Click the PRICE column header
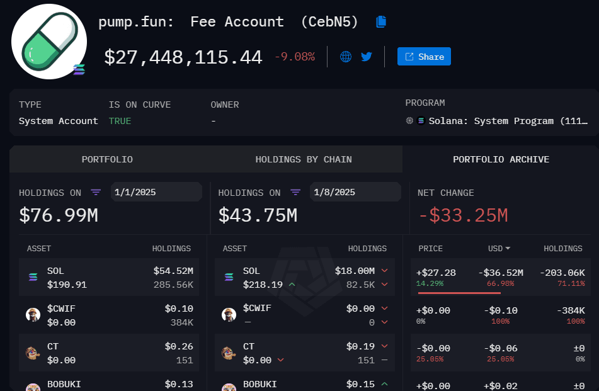Screen dimensions: 599x391 pyautogui.click(x=431, y=249)
